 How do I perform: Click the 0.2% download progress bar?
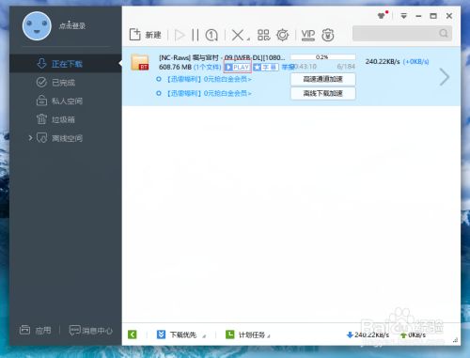pyautogui.click(x=323, y=57)
